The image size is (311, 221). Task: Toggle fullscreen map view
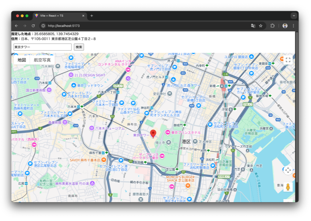coord(288,60)
